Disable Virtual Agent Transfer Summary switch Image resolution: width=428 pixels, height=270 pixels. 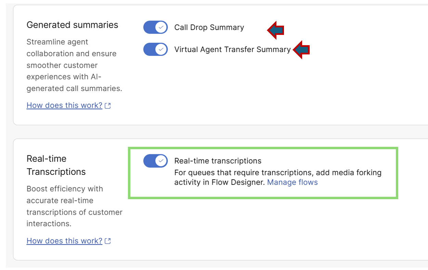[155, 49]
